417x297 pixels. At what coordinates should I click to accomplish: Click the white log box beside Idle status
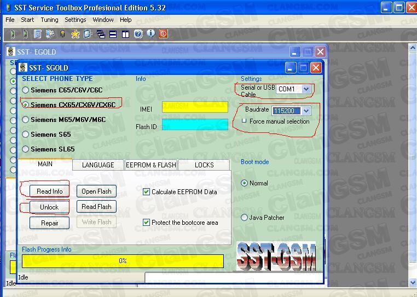point(234,278)
